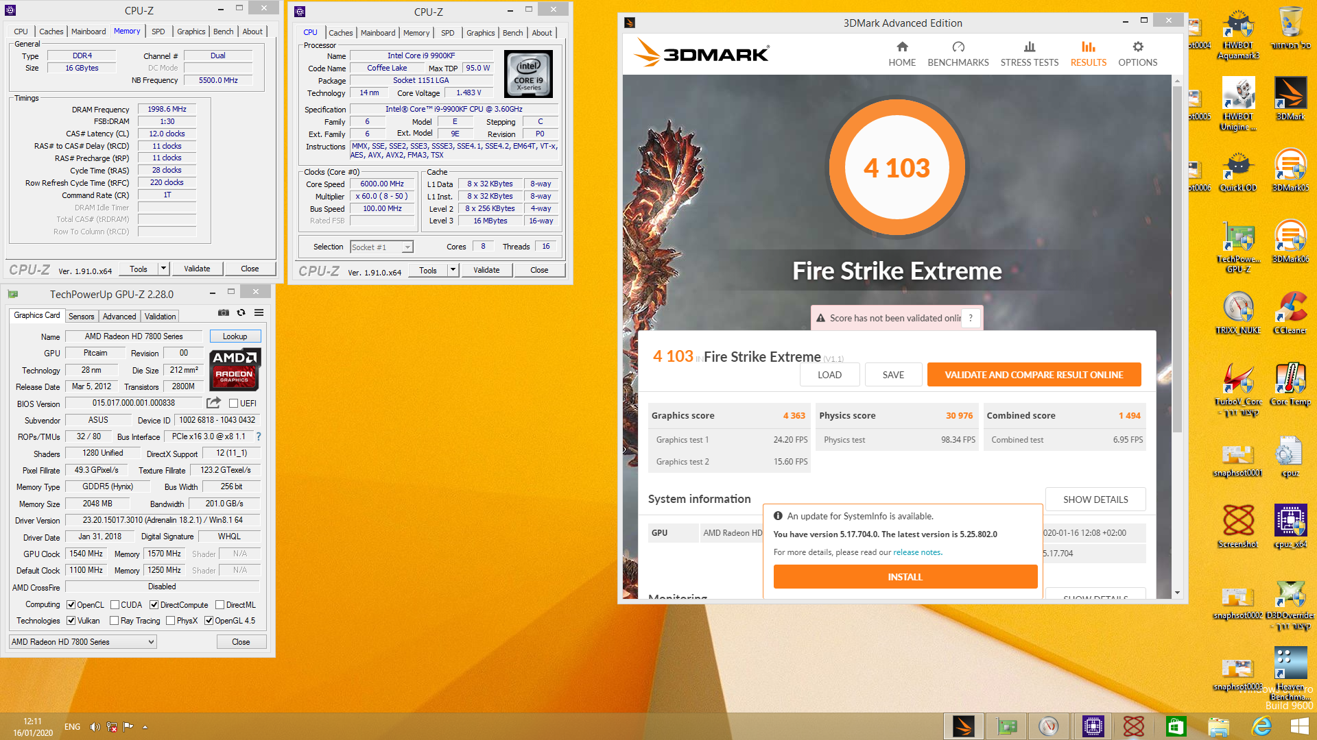
Task: Open QuickLOD desktop shortcut
Action: click(x=1238, y=171)
